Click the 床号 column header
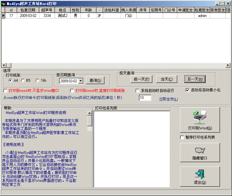Screen dimensions: 232x196 click(143, 10)
